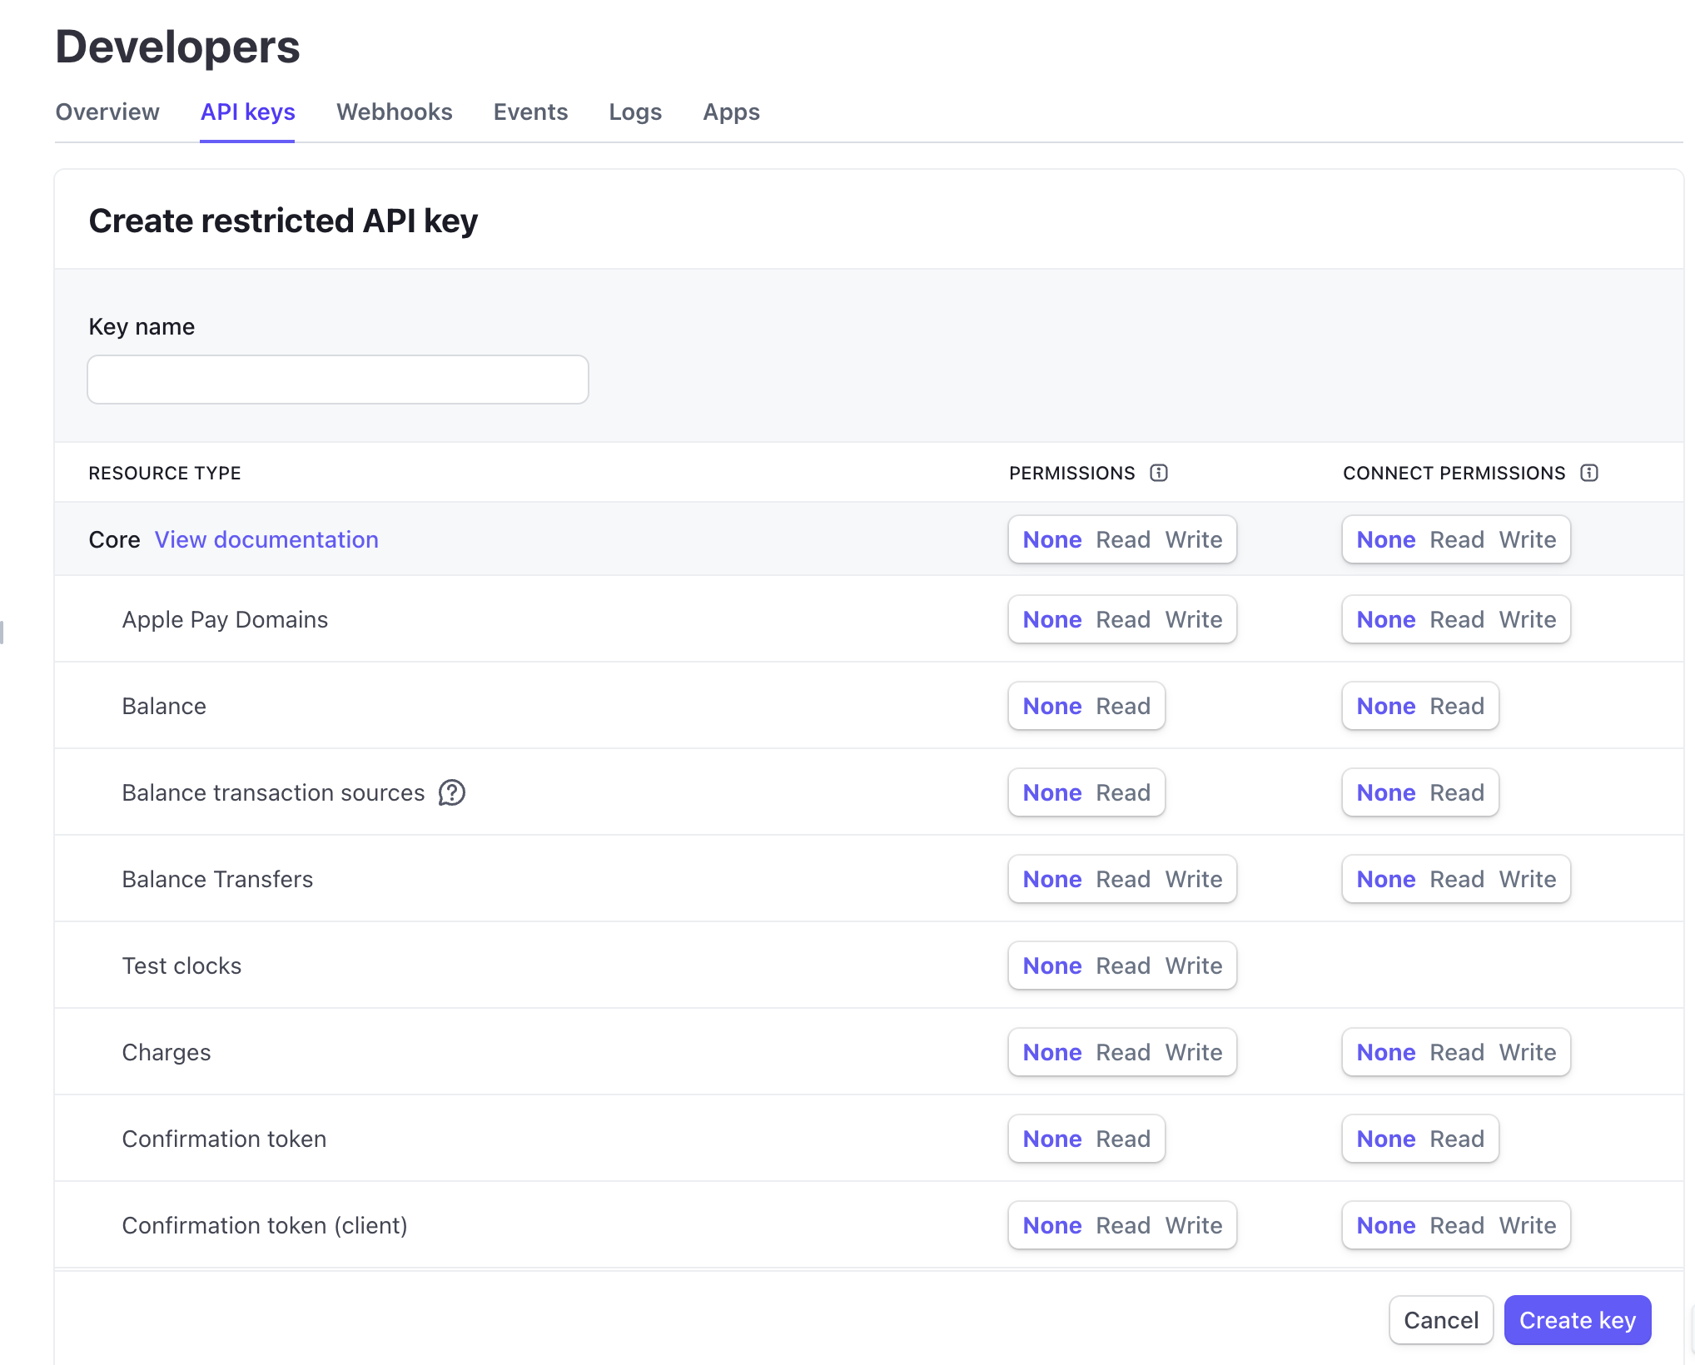Click help icon next to Balance transaction sources
Screen dimensions: 1695x1365
452,792
